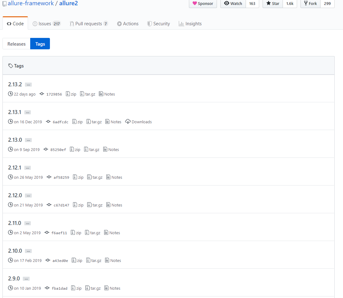Screen dimensions: 343x298
Task: Fork the repository
Action: [310, 3]
